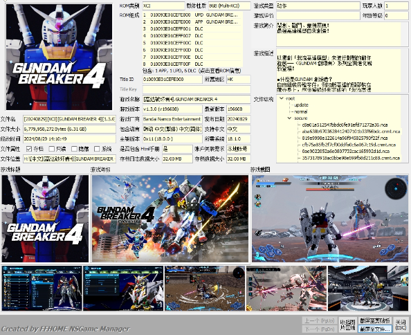
Task: Click the 游戏类型 field showing 动作
Action: (318, 6)
